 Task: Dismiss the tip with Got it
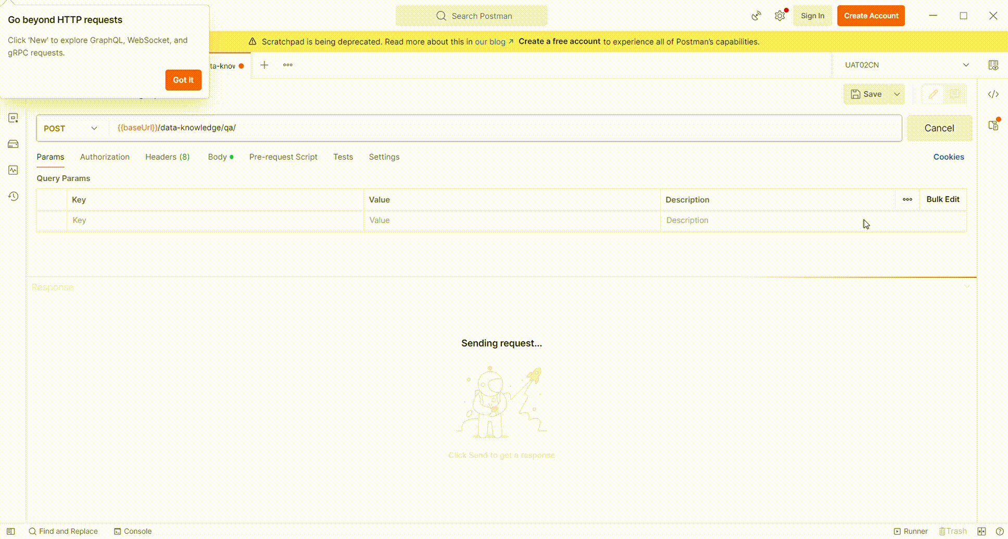tap(183, 80)
